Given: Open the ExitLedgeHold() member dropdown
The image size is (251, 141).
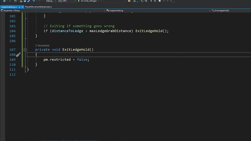Looking at the screenshot, I should click(x=231, y=11).
